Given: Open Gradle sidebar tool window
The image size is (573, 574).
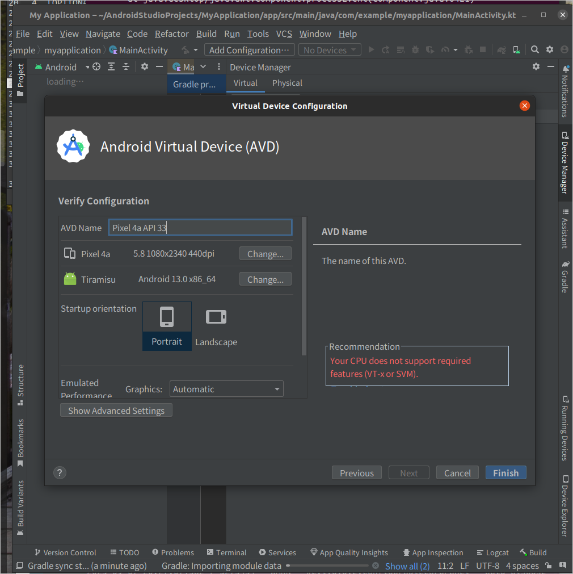Looking at the screenshot, I should (x=565, y=276).
